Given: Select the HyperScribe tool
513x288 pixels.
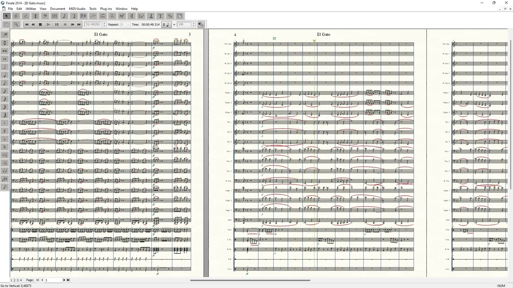Looking at the screenshot, I should point(83,16).
